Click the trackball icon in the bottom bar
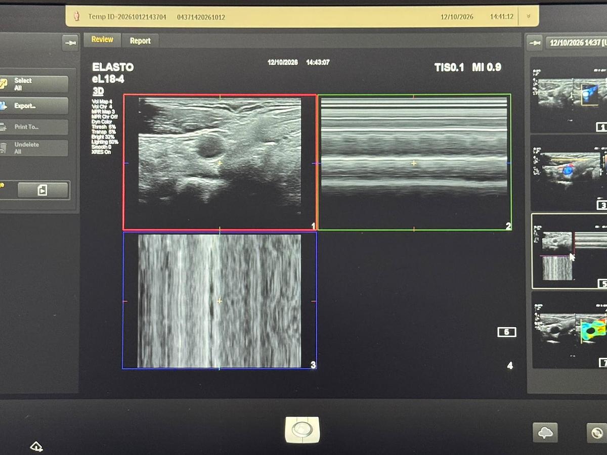Screen dimensions: 607x455 pyautogui.click(x=302, y=430)
